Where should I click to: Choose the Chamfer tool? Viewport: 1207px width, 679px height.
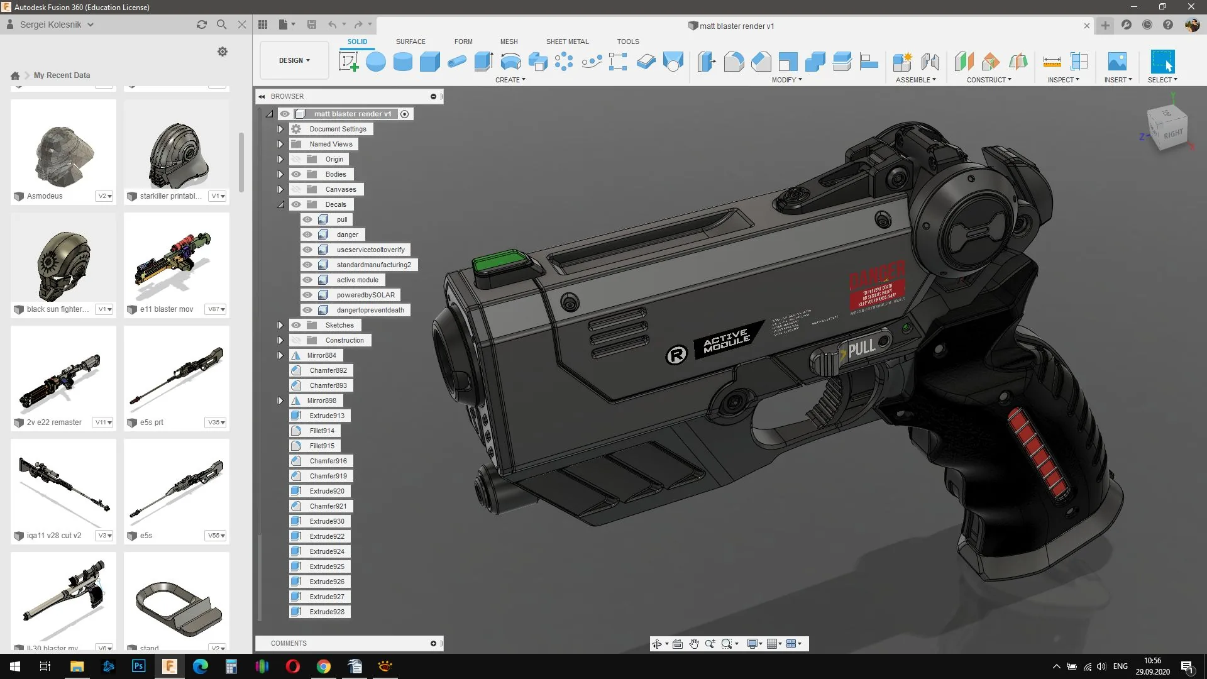[x=761, y=62]
